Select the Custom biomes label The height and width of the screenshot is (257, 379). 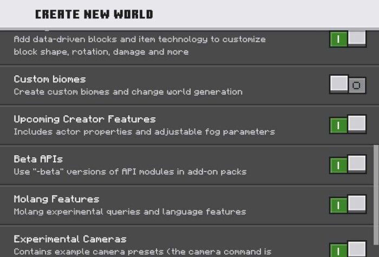pos(50,79)
